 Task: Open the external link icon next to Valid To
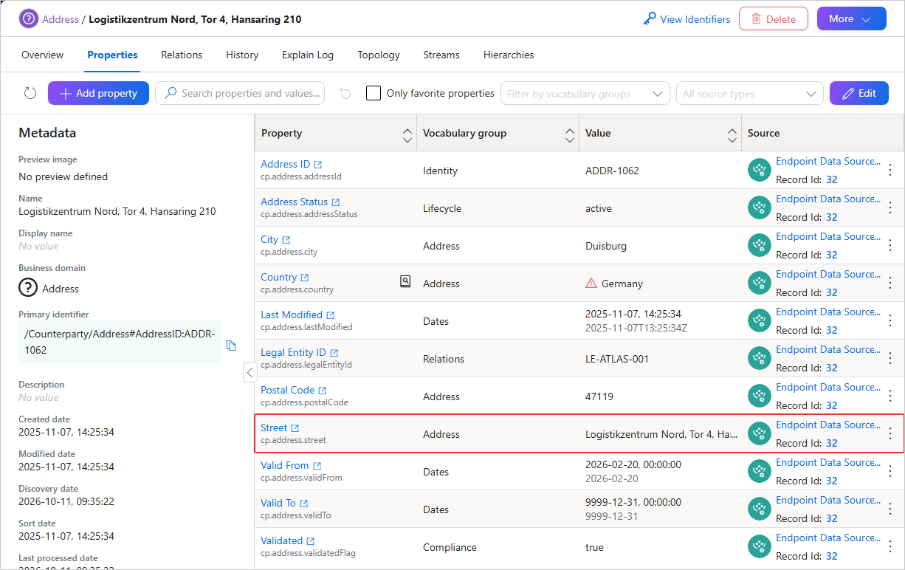[304, 504]
